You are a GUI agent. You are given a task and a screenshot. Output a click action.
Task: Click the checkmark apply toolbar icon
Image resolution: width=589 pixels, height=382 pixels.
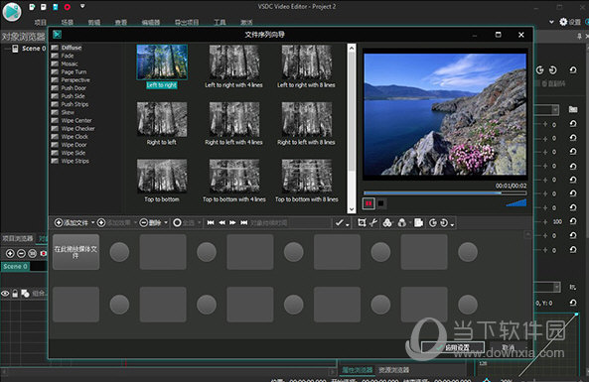coord(340,223)
